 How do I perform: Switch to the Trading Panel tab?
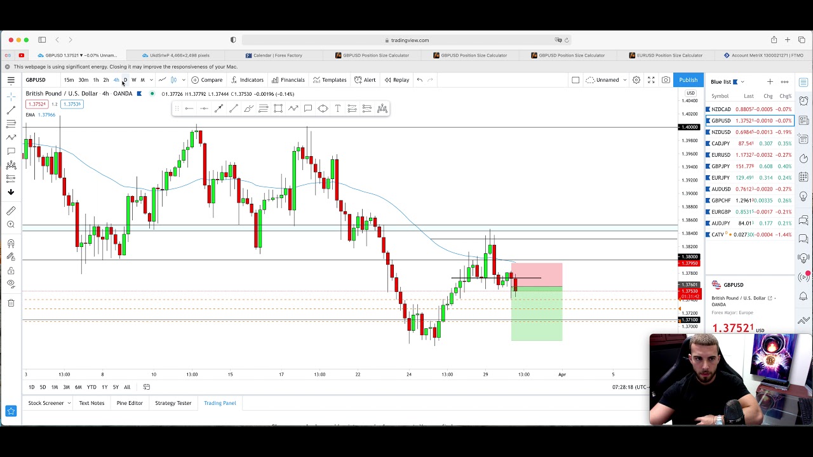tap(220, 403)
